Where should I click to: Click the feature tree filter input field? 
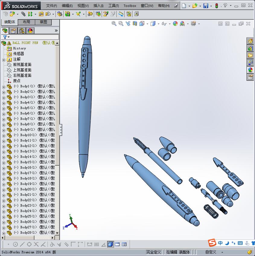click(30, 37)
